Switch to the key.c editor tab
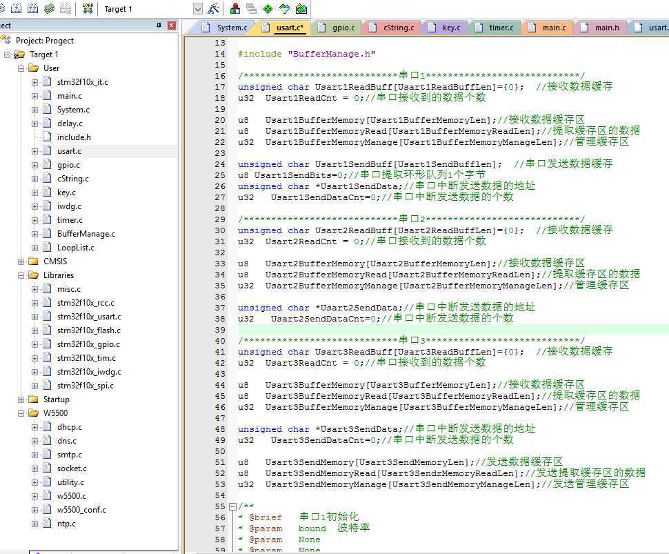This screenshot has width=669, height=554. (445, 28)
